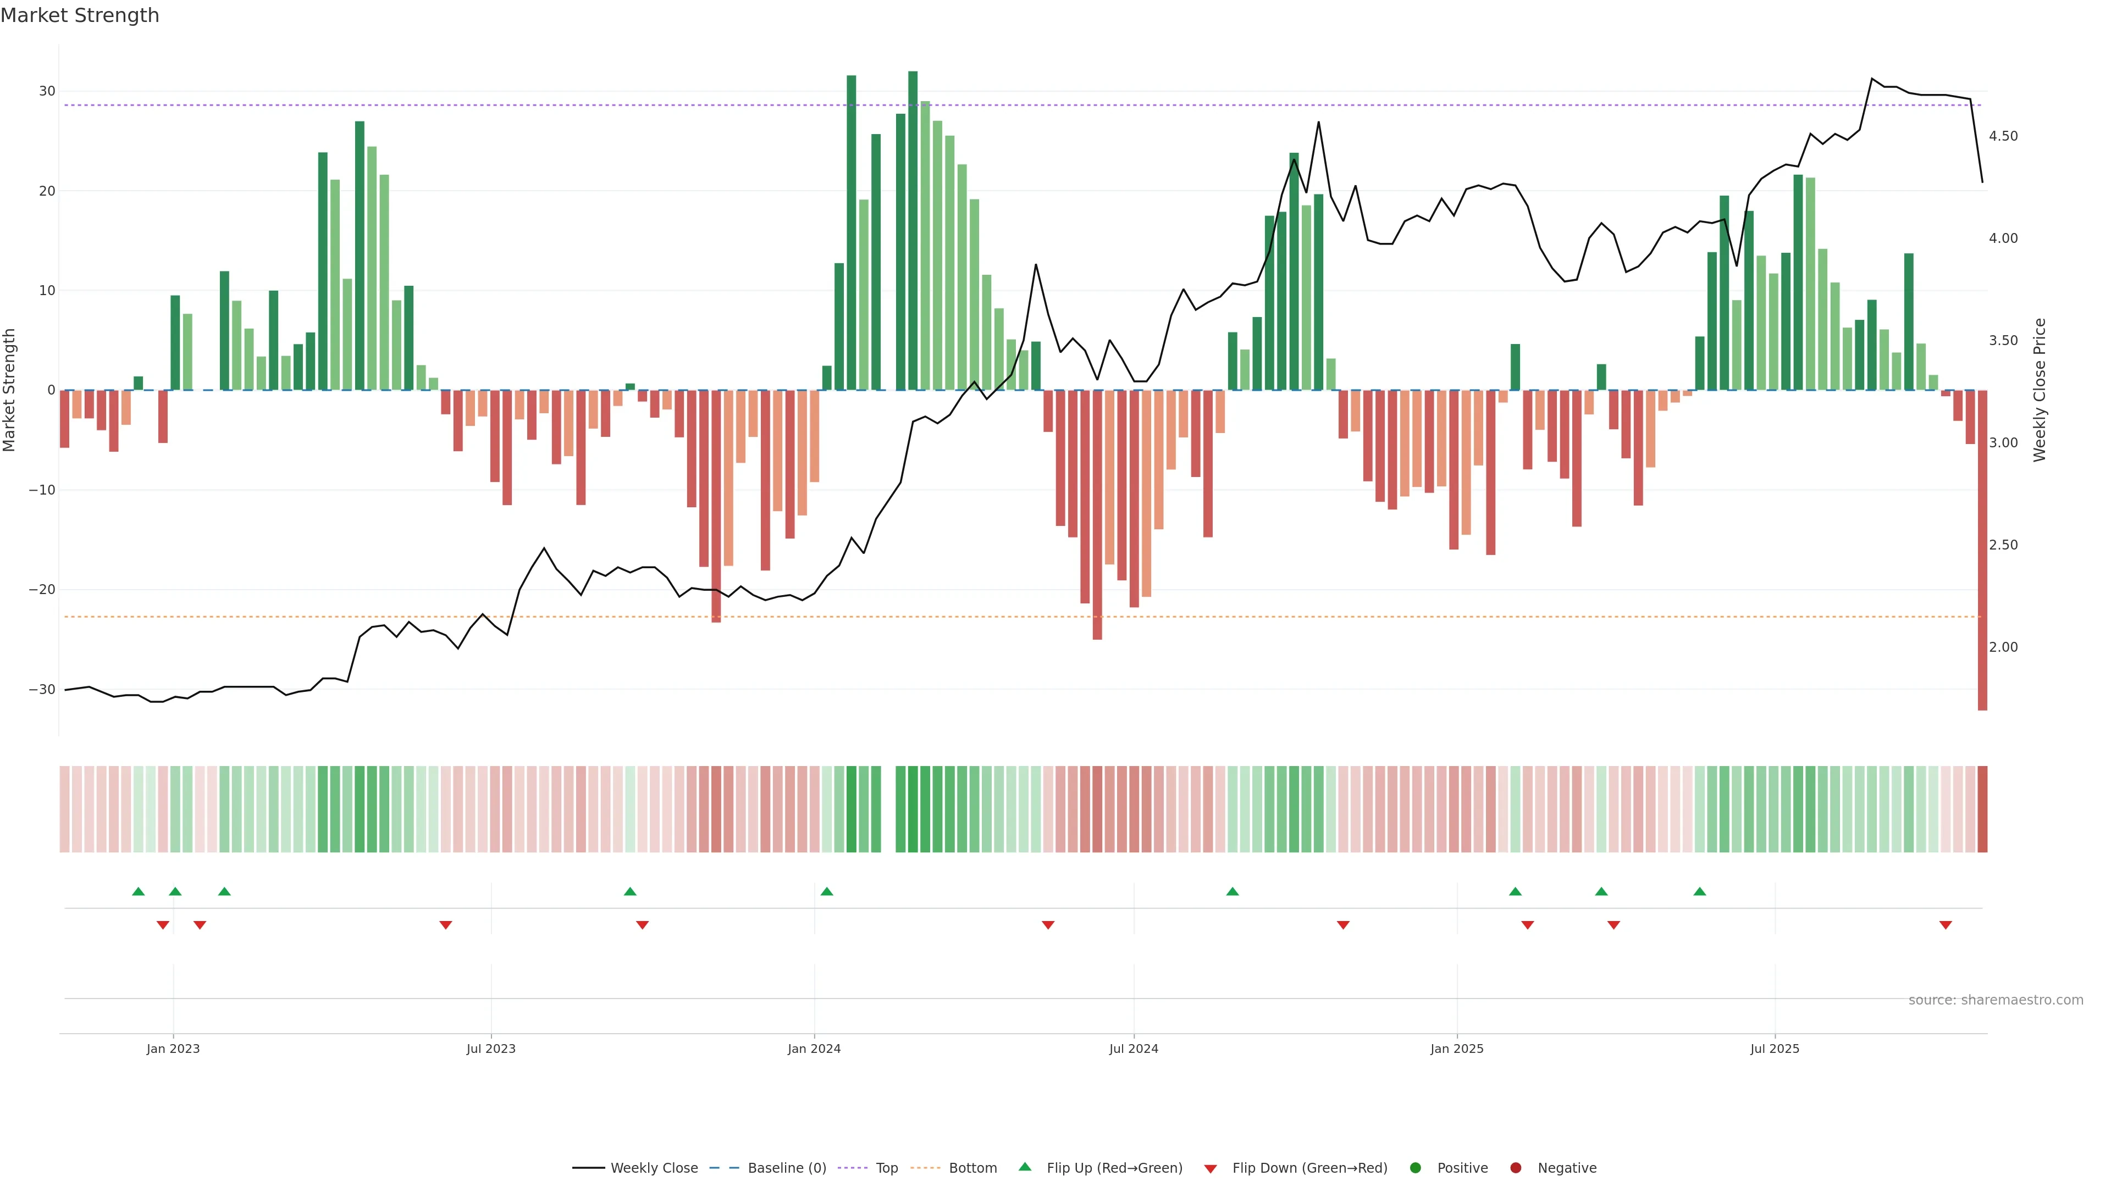Click the Jul 2025 x-axis label
2111x1187 pixels.
[x=1774, y=1049]
